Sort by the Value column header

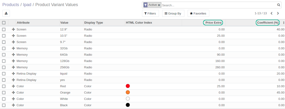coord(64,23)
